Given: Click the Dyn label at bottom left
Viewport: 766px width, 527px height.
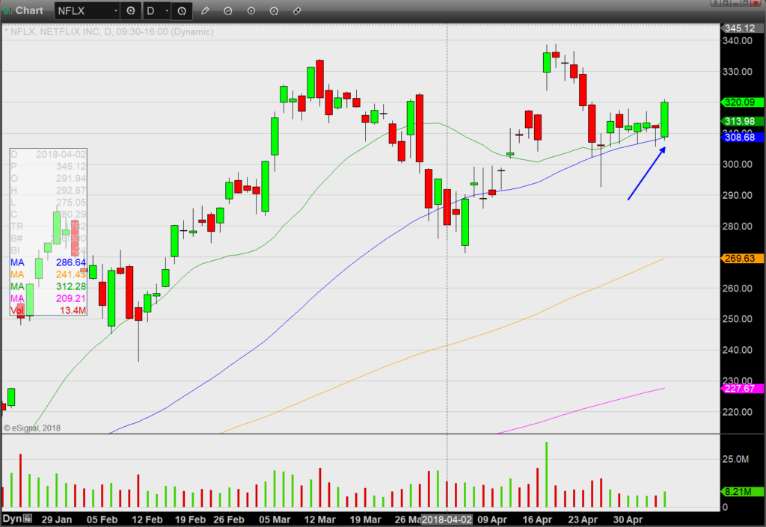Looking at the screenshot, I should point(12,519).
